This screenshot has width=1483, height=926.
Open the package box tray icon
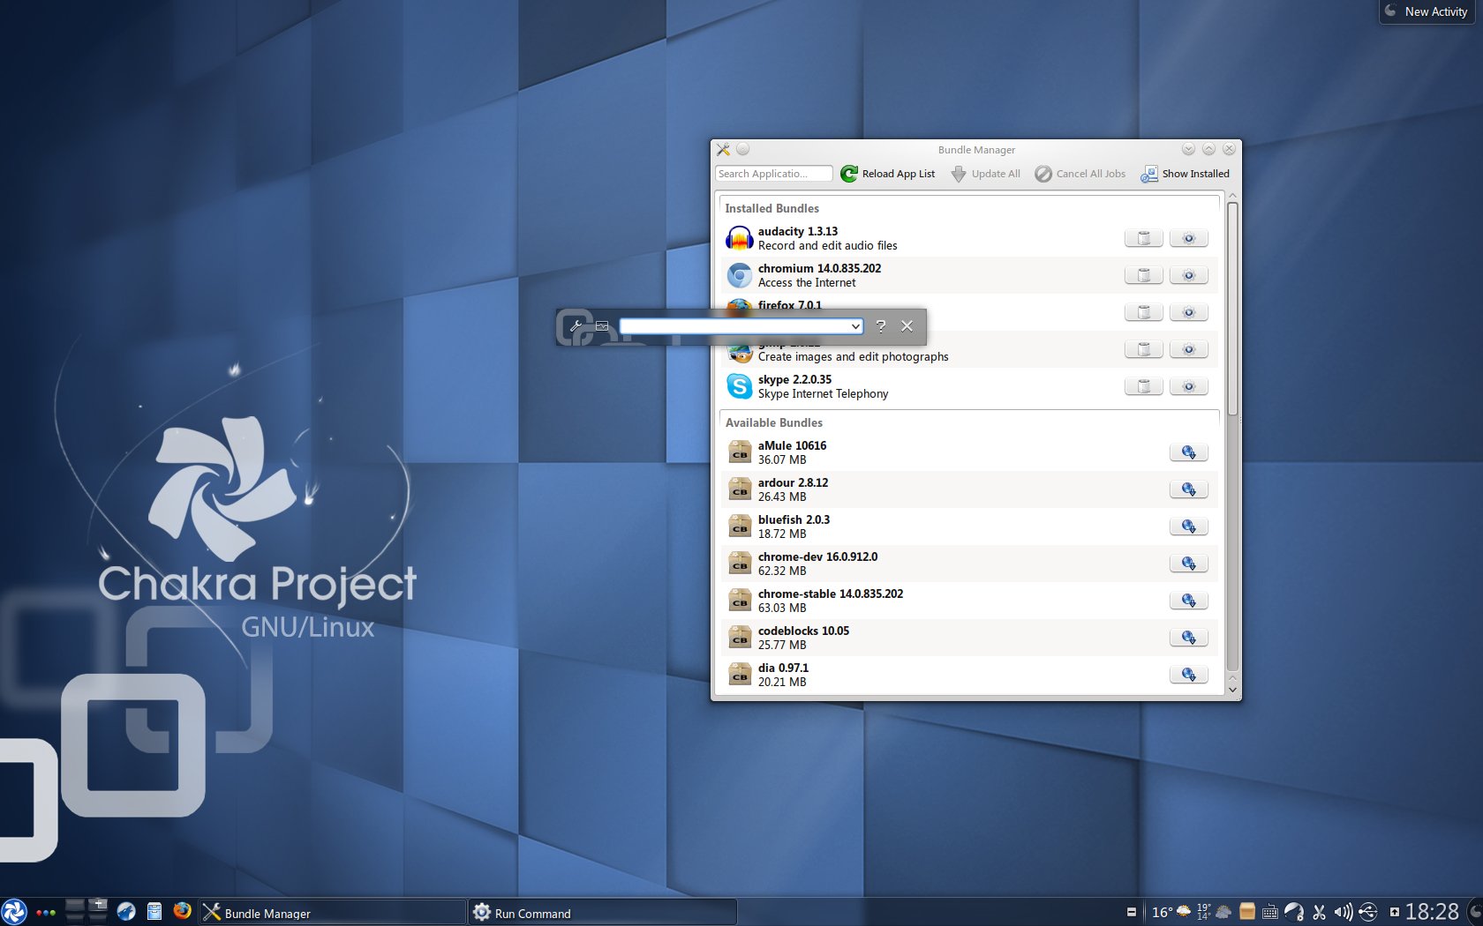click(1247, 912)
